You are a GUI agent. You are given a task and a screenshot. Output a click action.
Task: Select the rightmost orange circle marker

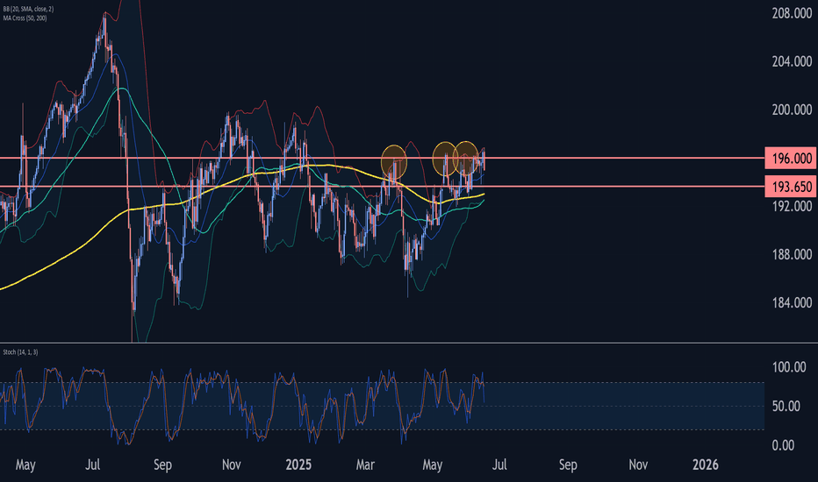[x=466, y=159]
